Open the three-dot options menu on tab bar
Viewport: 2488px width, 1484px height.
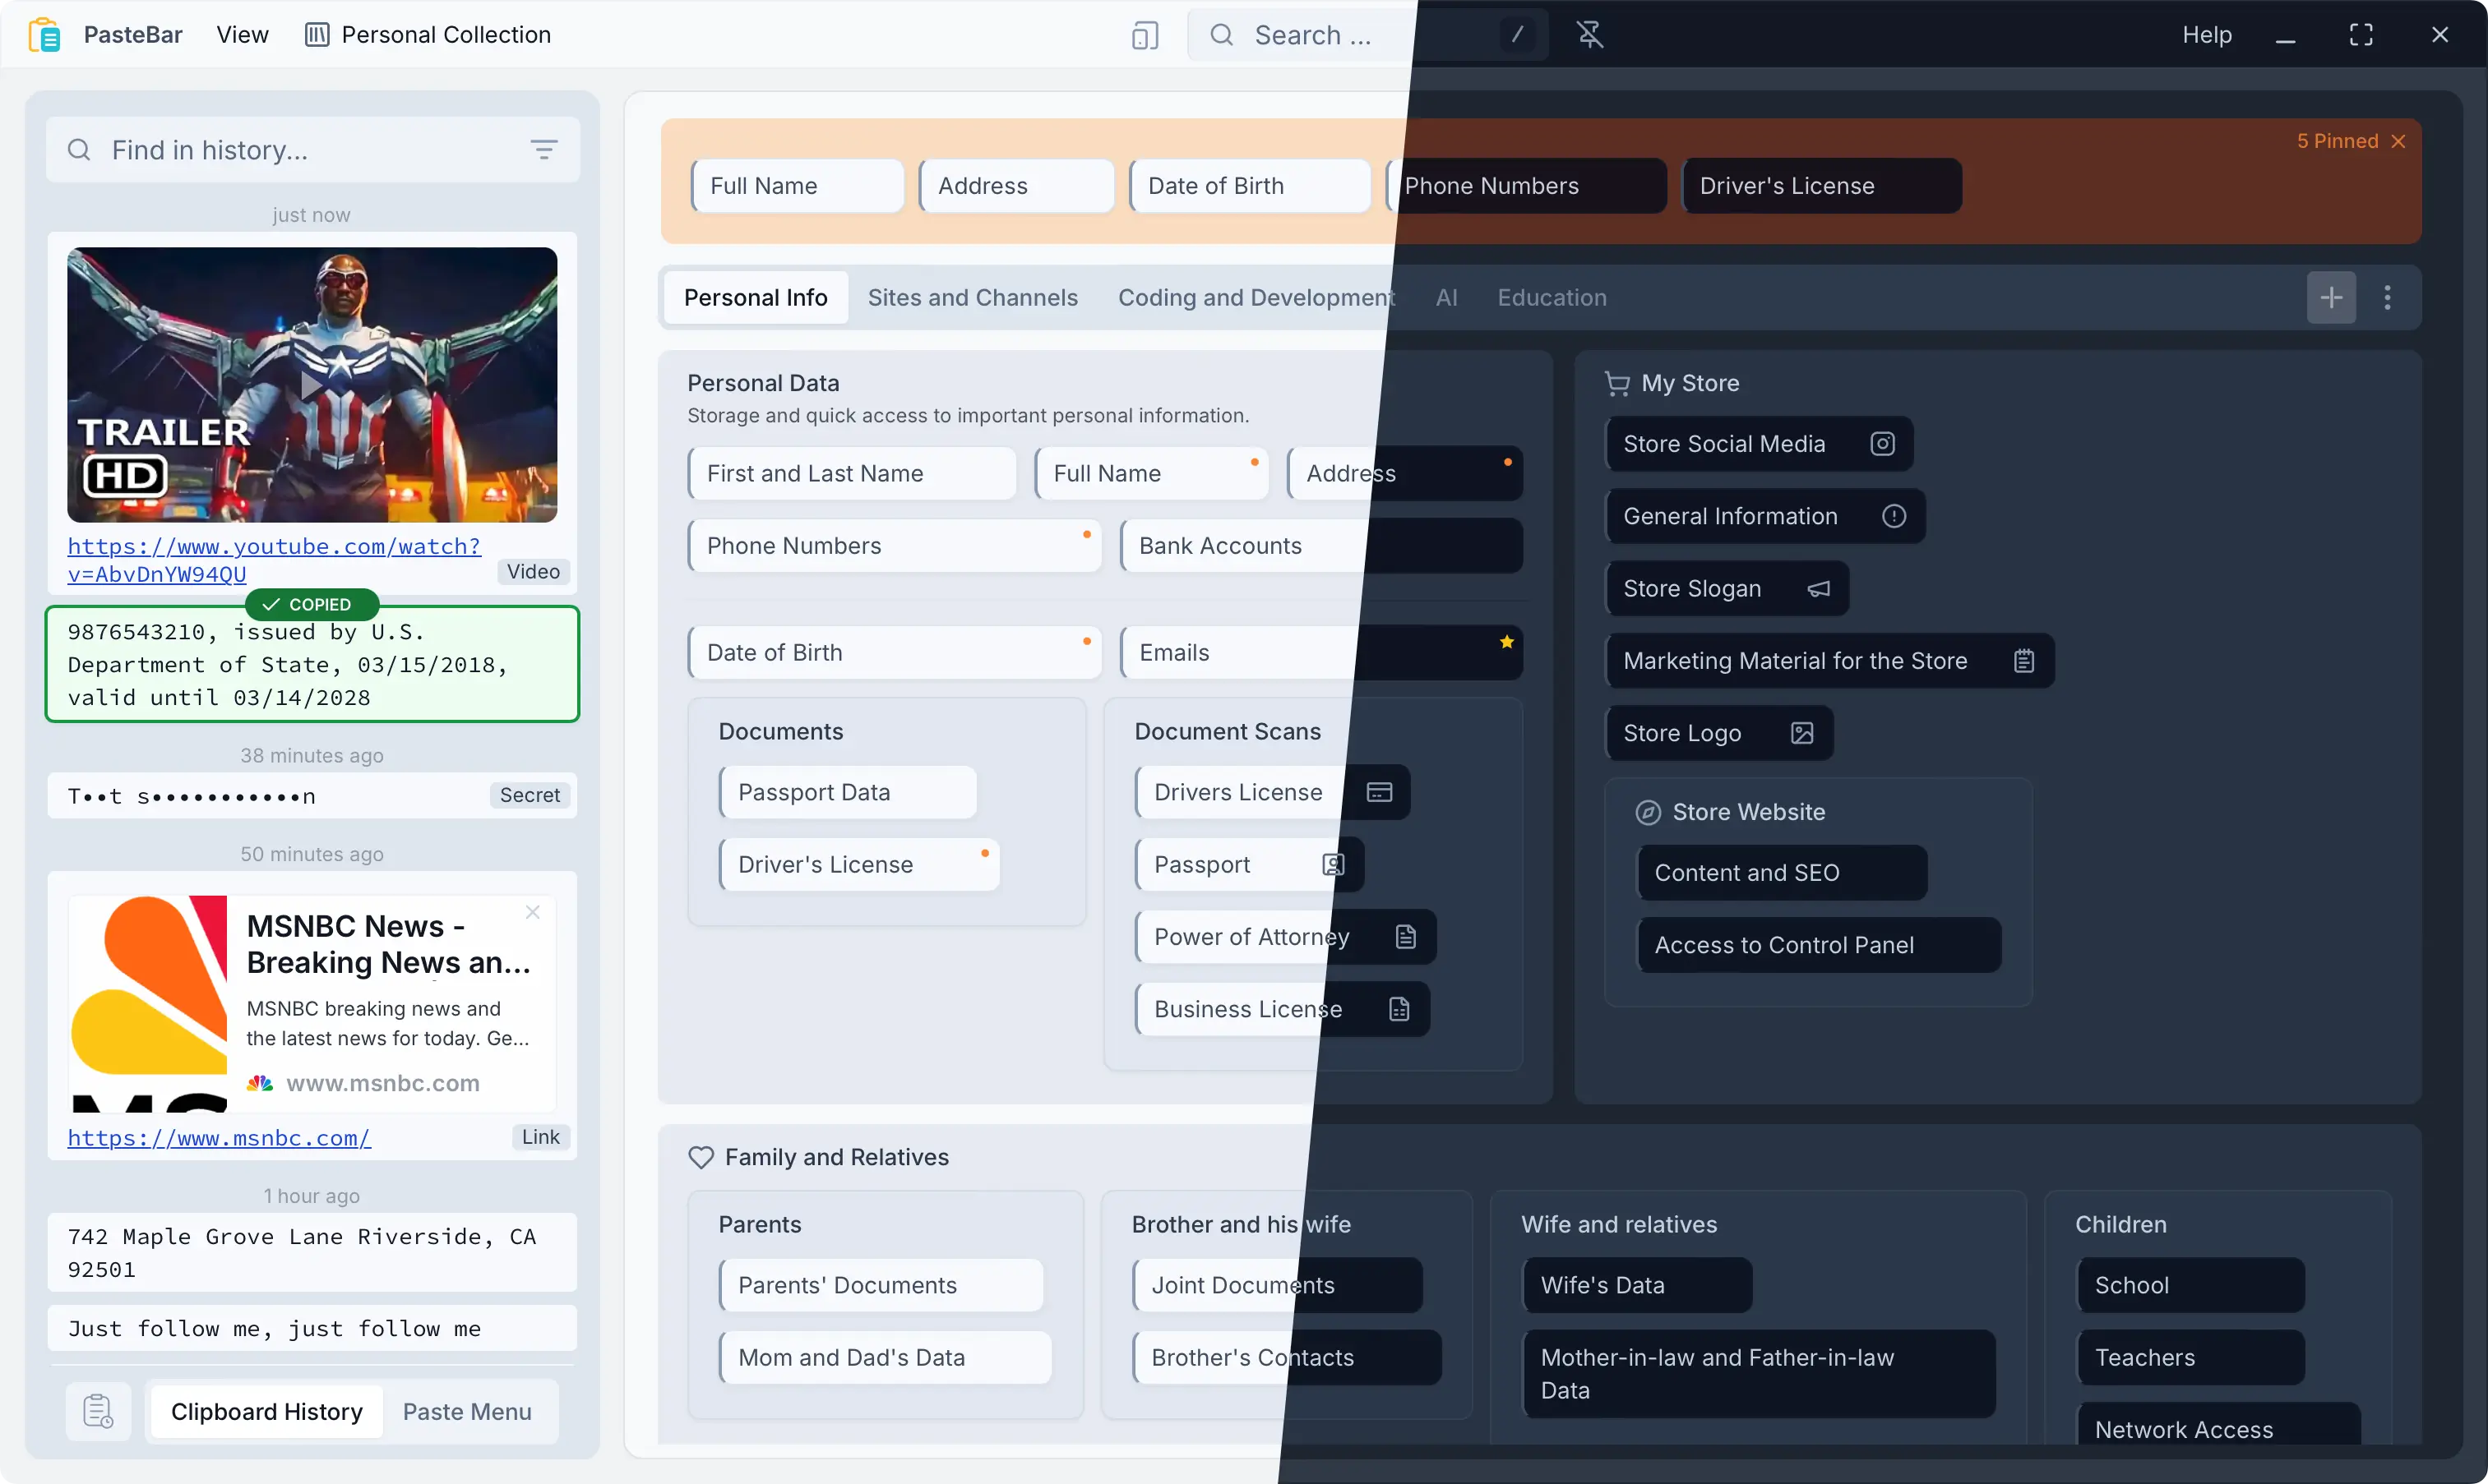click(x=2389, y=297)
